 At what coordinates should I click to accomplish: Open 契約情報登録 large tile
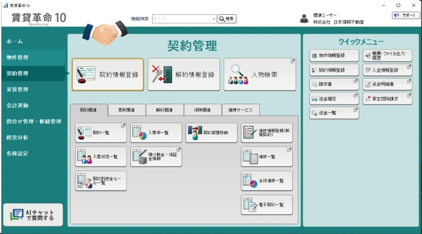[108, 74]
